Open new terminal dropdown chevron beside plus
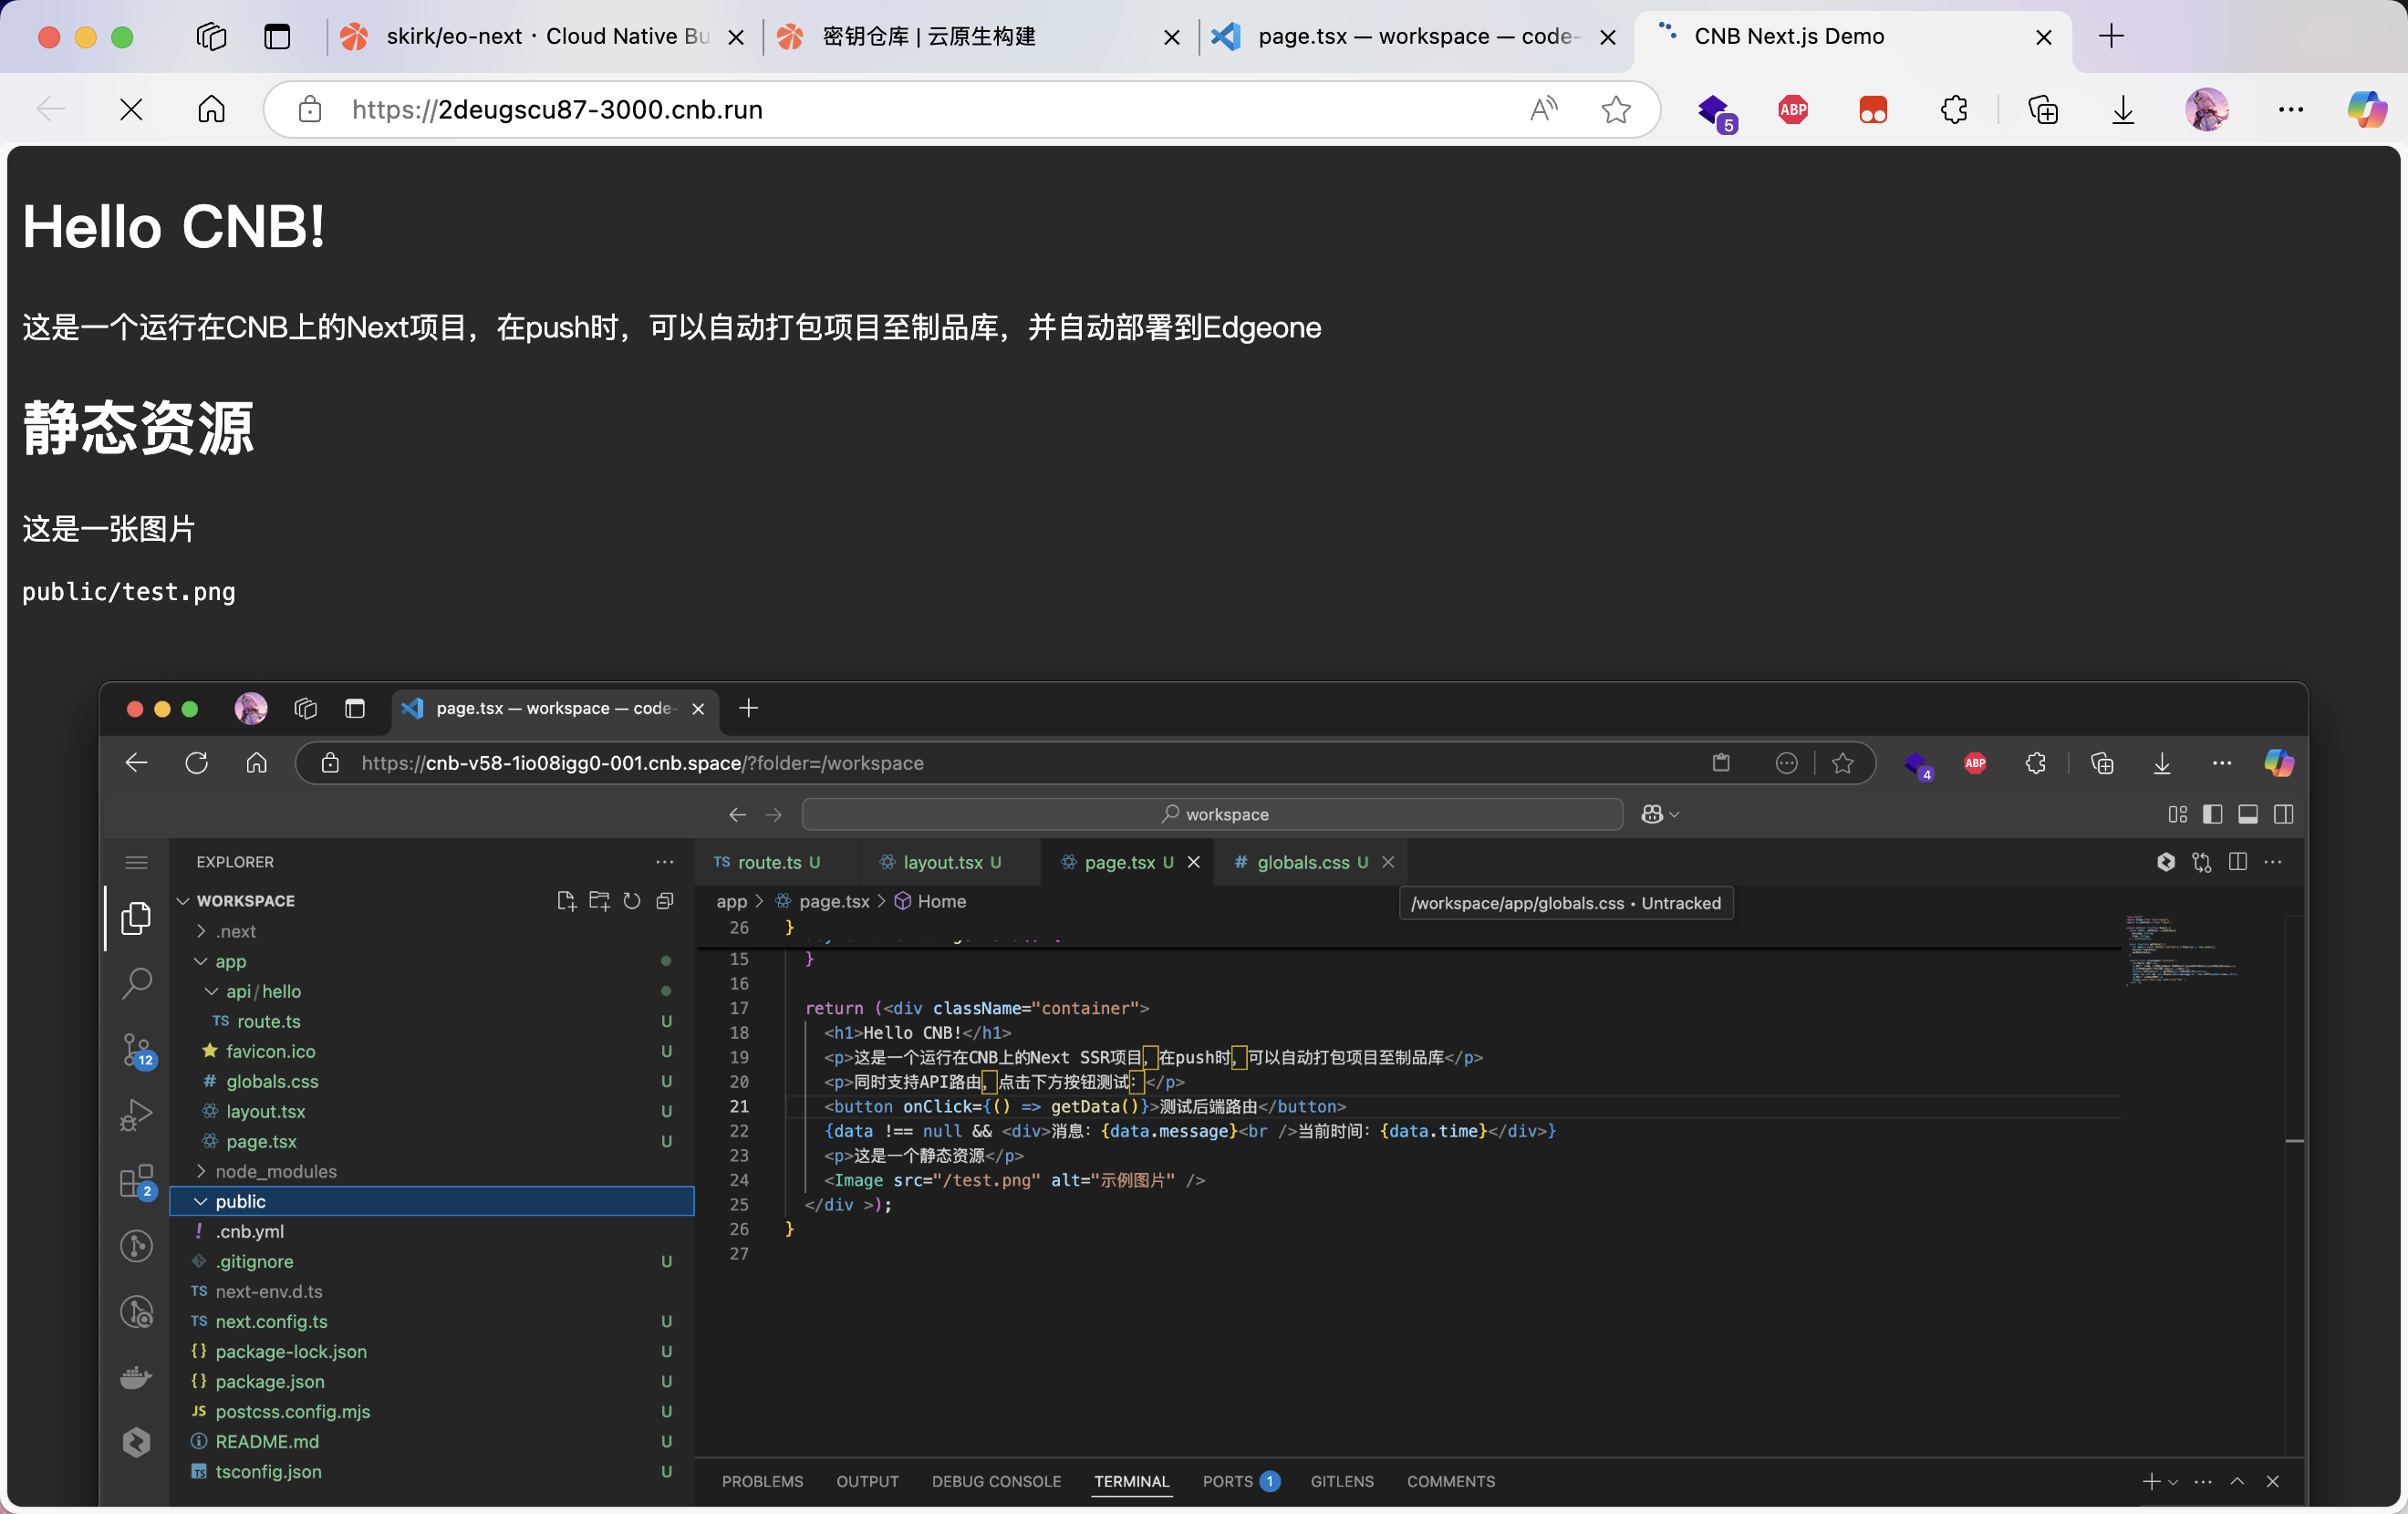2408x1514 pixels. coord(2173,1482)
